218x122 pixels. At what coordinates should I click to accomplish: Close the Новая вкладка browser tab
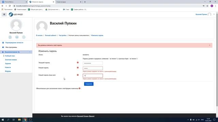pos(80,2)
